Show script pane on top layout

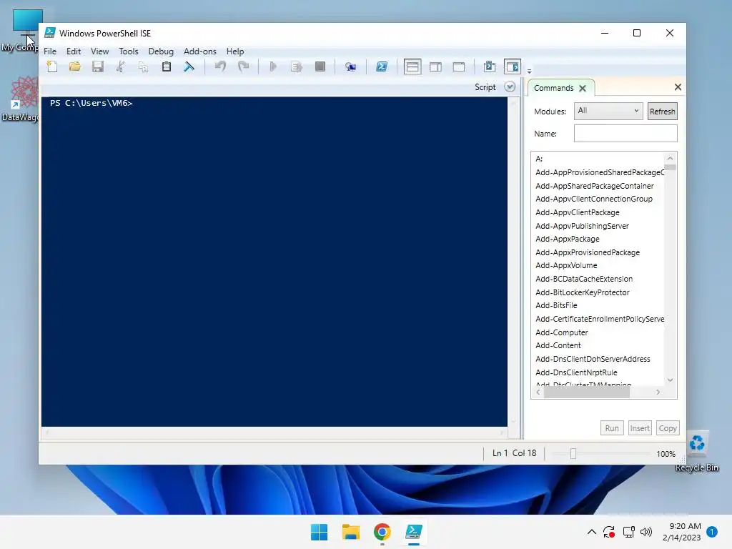pos(412,66)
